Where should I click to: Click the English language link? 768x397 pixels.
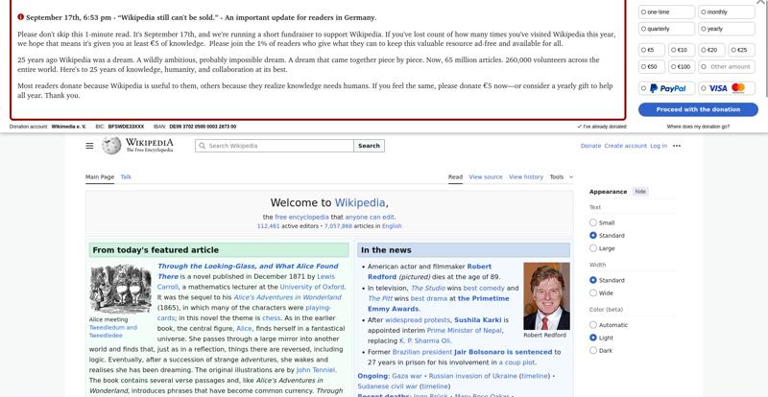click(392, 226)
